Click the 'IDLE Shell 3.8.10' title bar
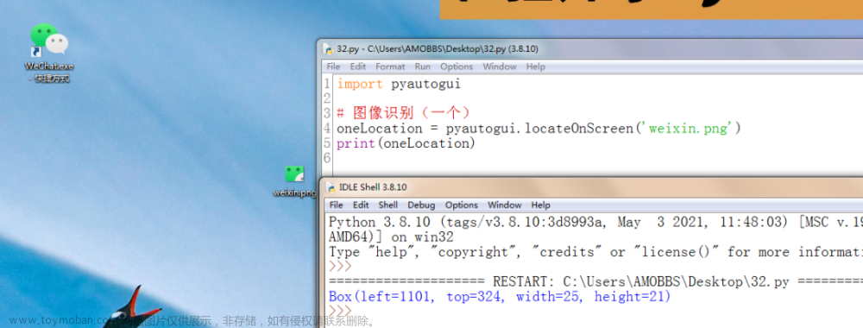This screenshot has width=863, height=328. [x=592, y=187]
